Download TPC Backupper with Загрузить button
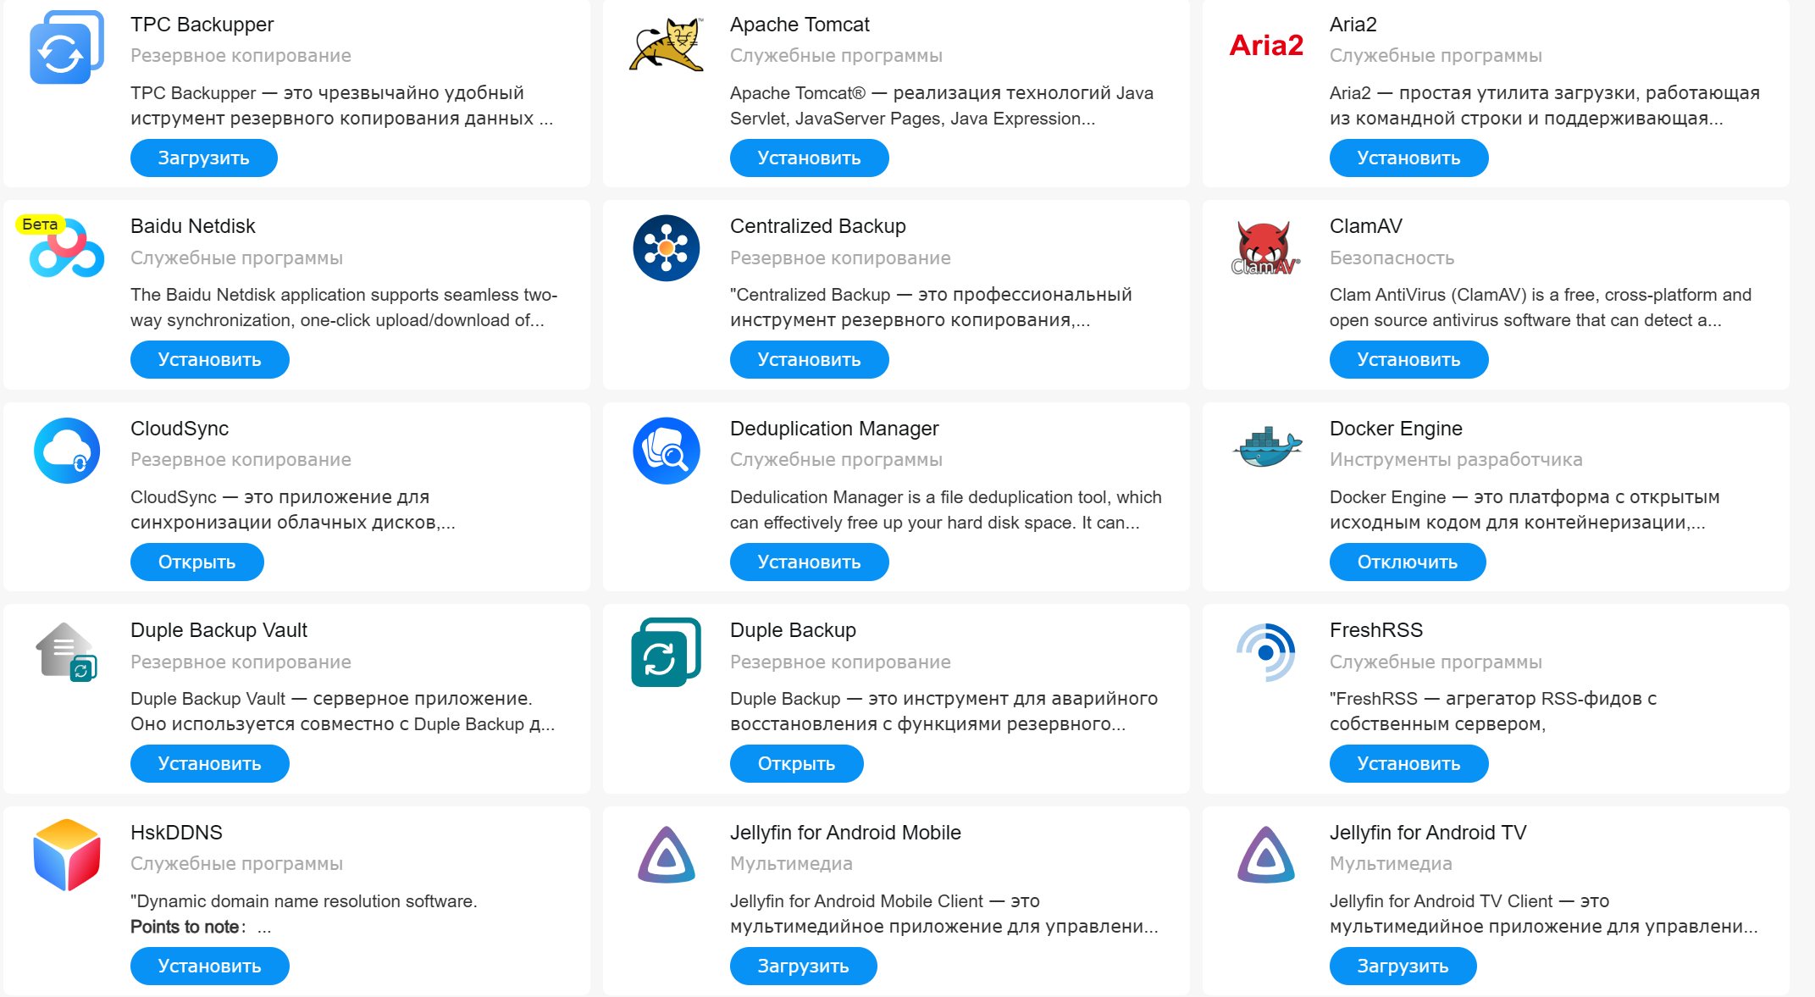This screenshot has height=997, width=1815. point(203,158)
